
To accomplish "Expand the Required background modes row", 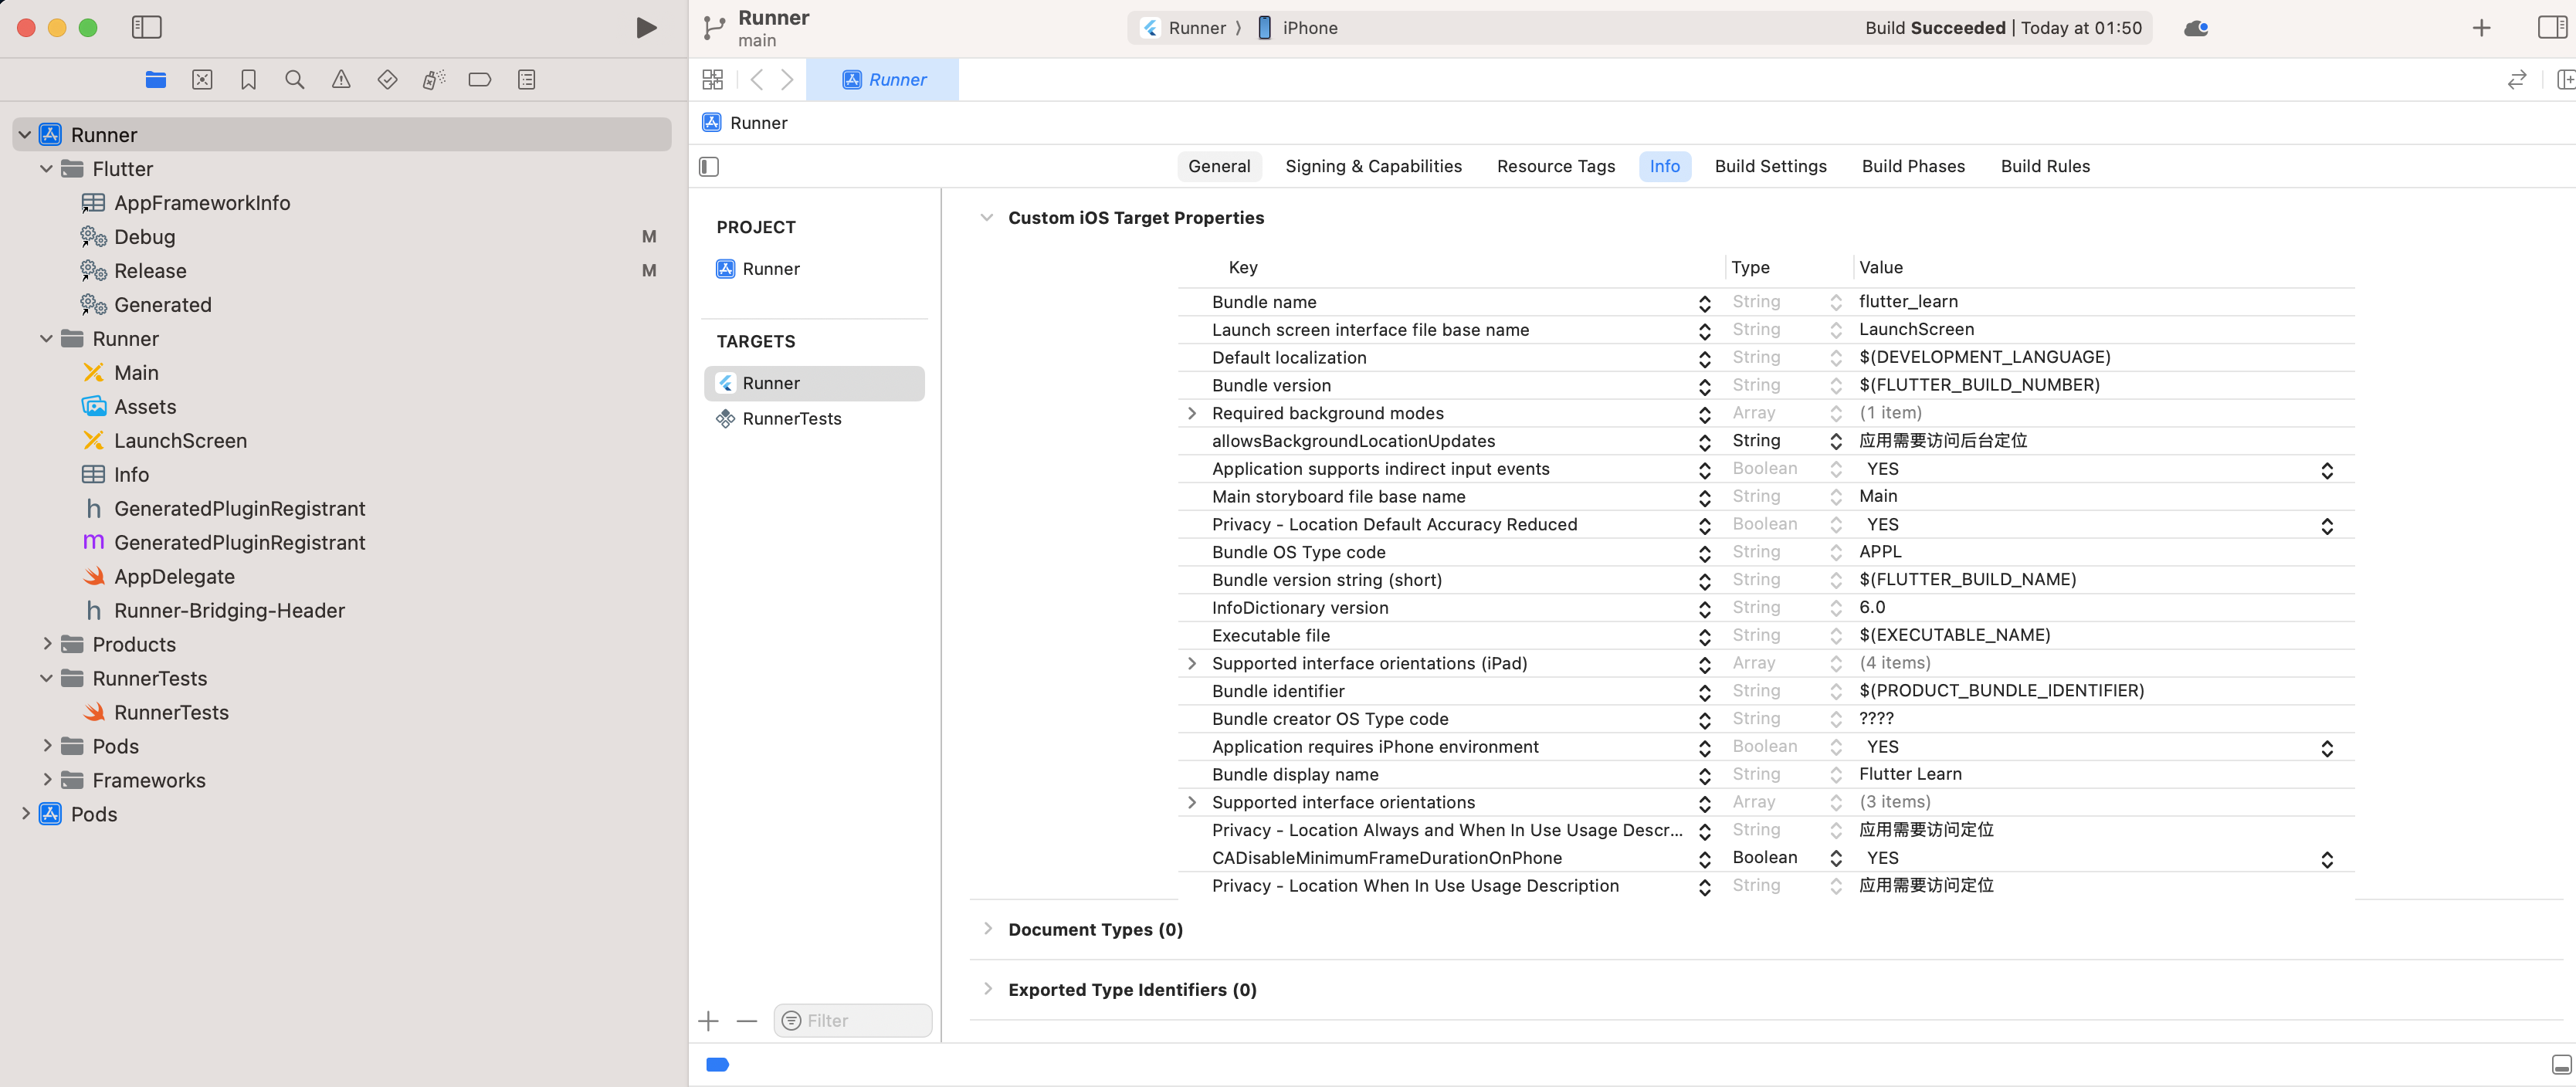I will click(x=1191, y=413).
